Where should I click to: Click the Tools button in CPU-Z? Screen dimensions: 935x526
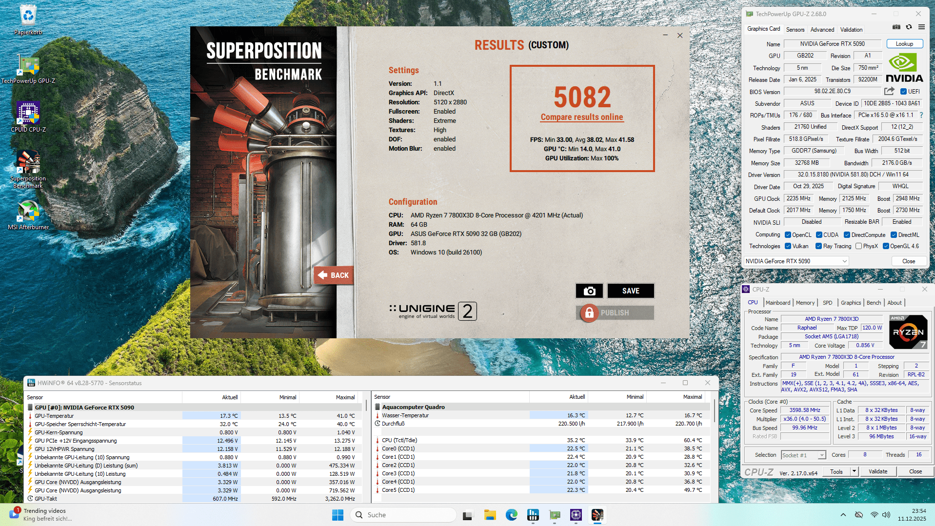click(x=836, y=471)
